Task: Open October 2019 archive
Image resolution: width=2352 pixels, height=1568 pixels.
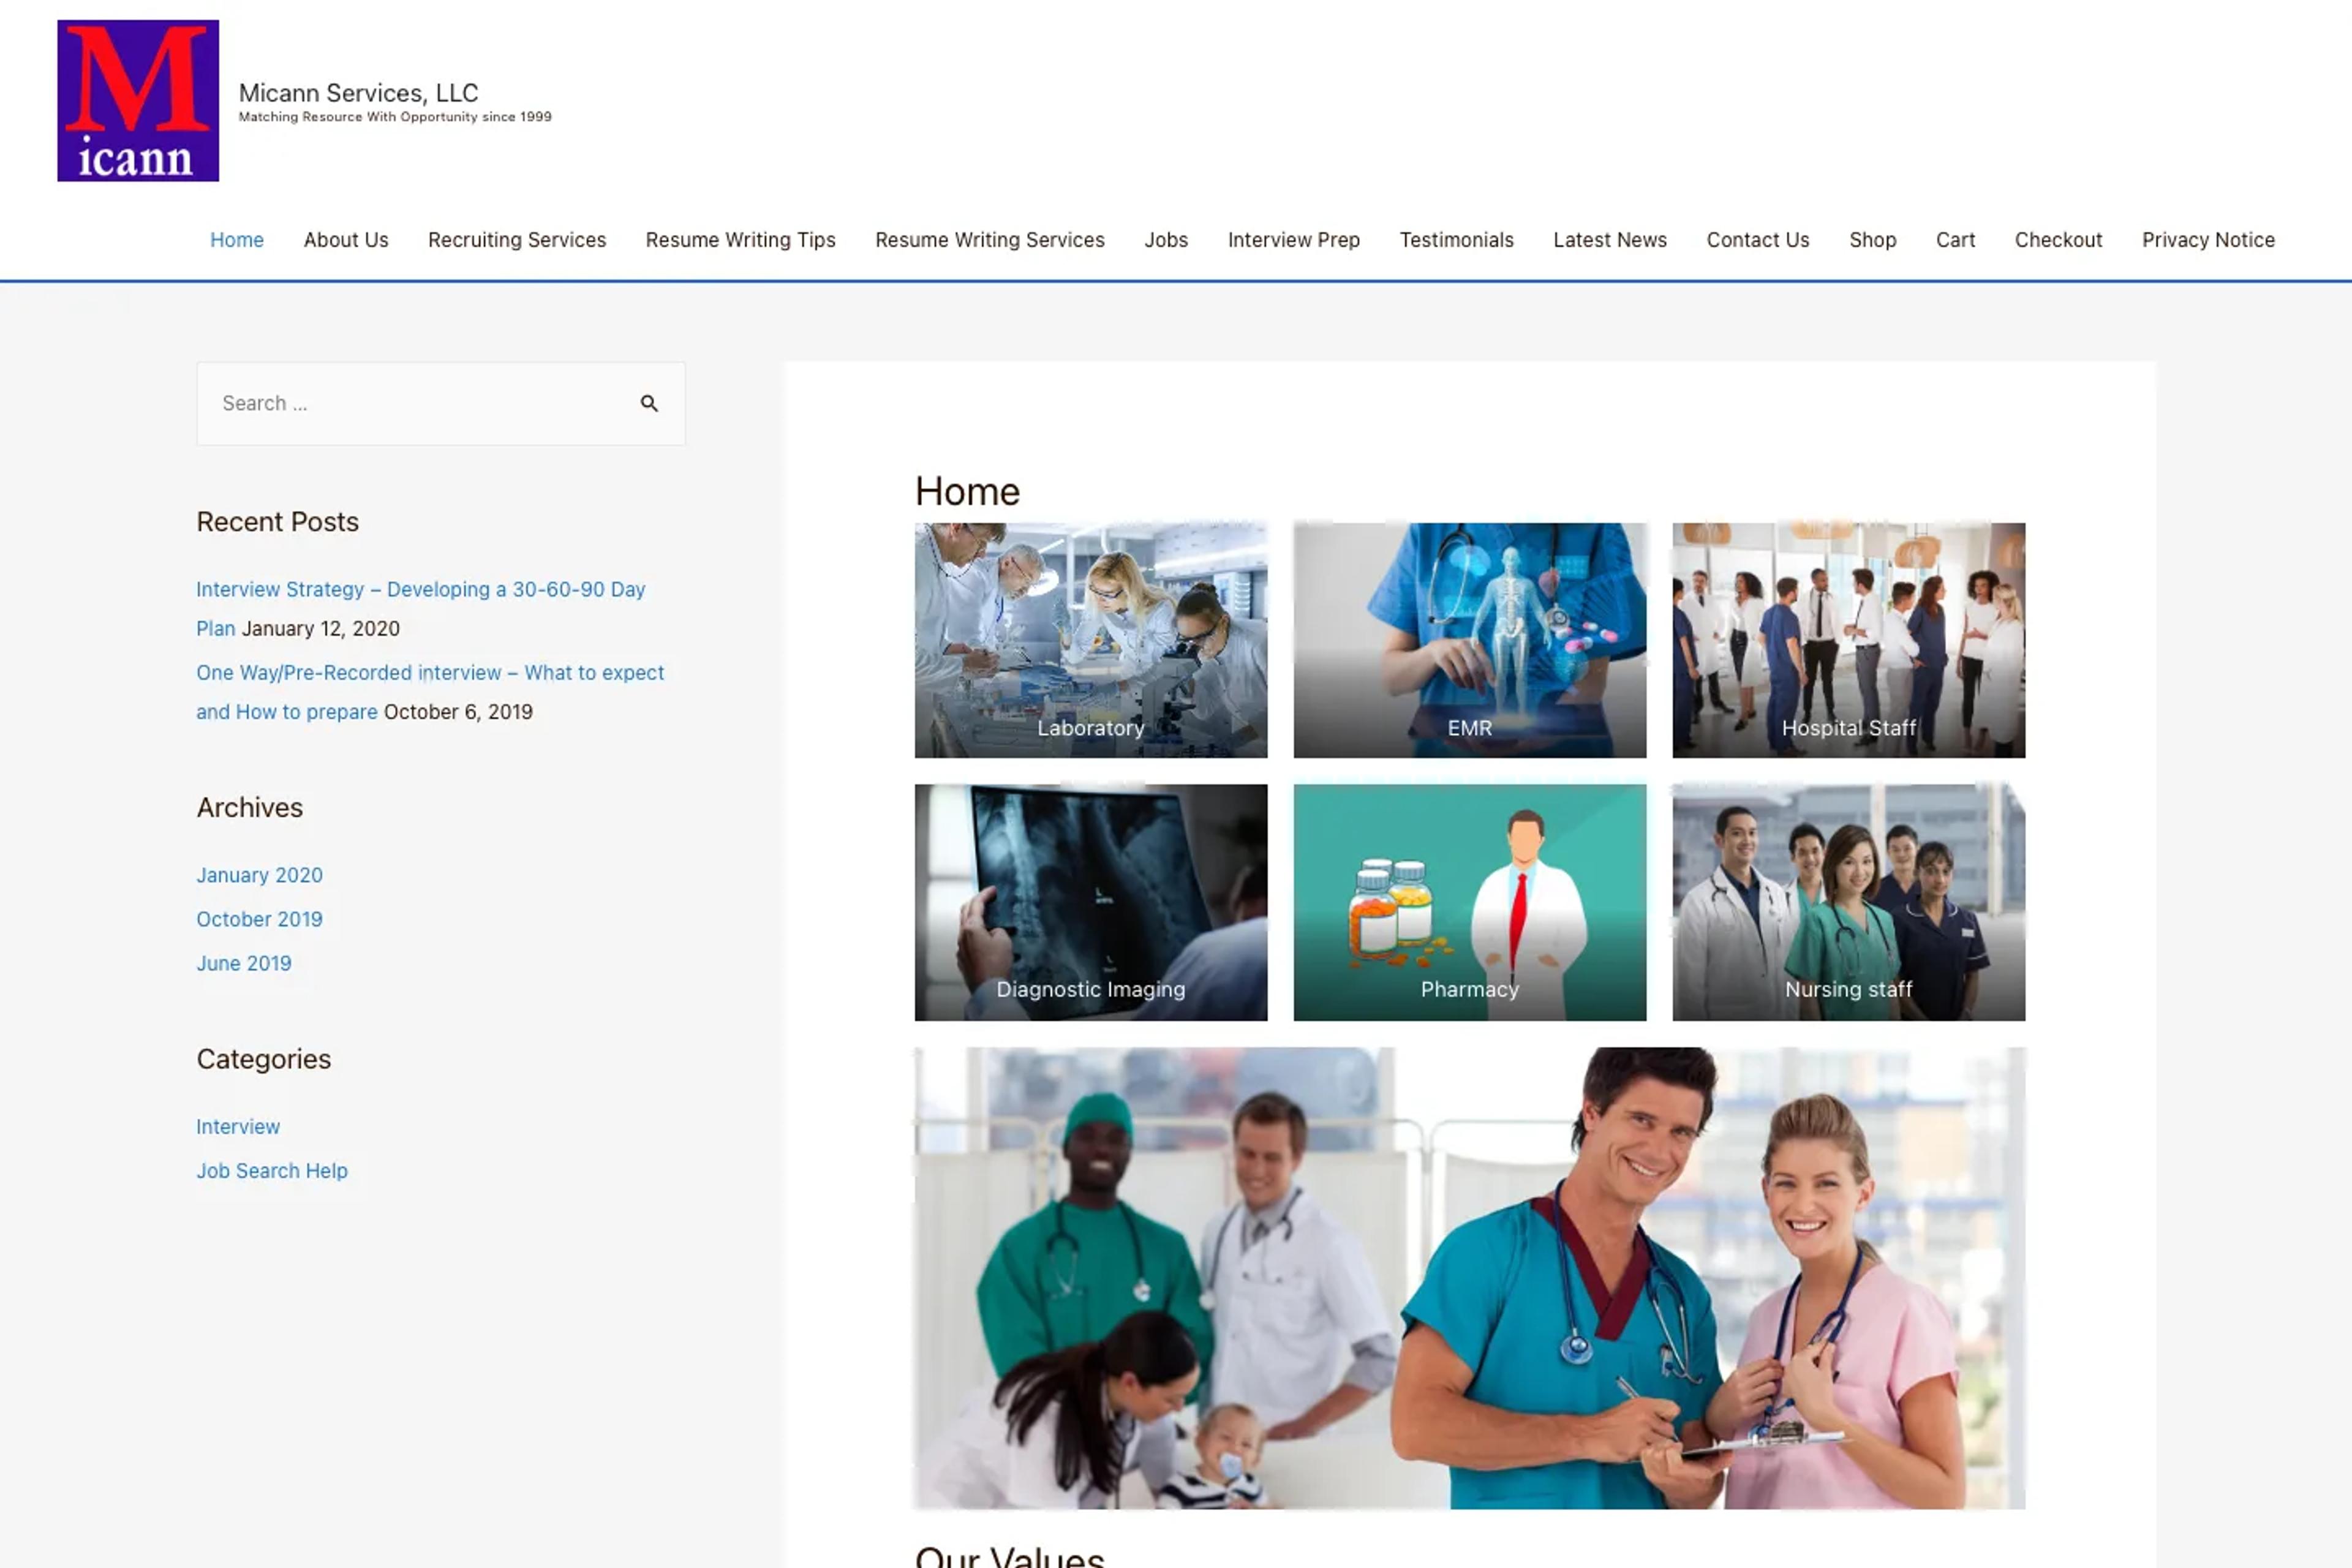Action: 259,919
